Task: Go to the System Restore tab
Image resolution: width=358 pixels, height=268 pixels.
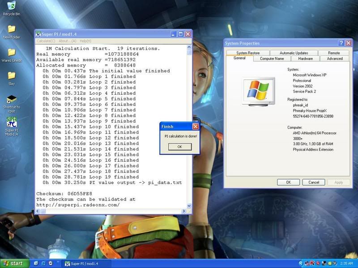Action: point(247,53)
